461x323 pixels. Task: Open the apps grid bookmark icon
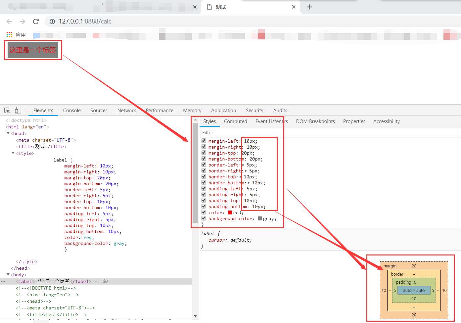pyautogui.click(x=9, y=35)
